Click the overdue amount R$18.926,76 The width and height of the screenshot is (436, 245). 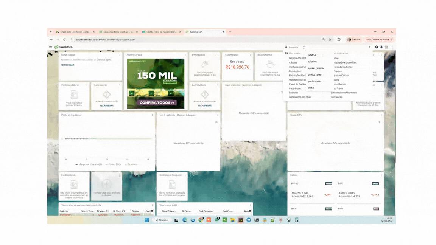(237, 67)
